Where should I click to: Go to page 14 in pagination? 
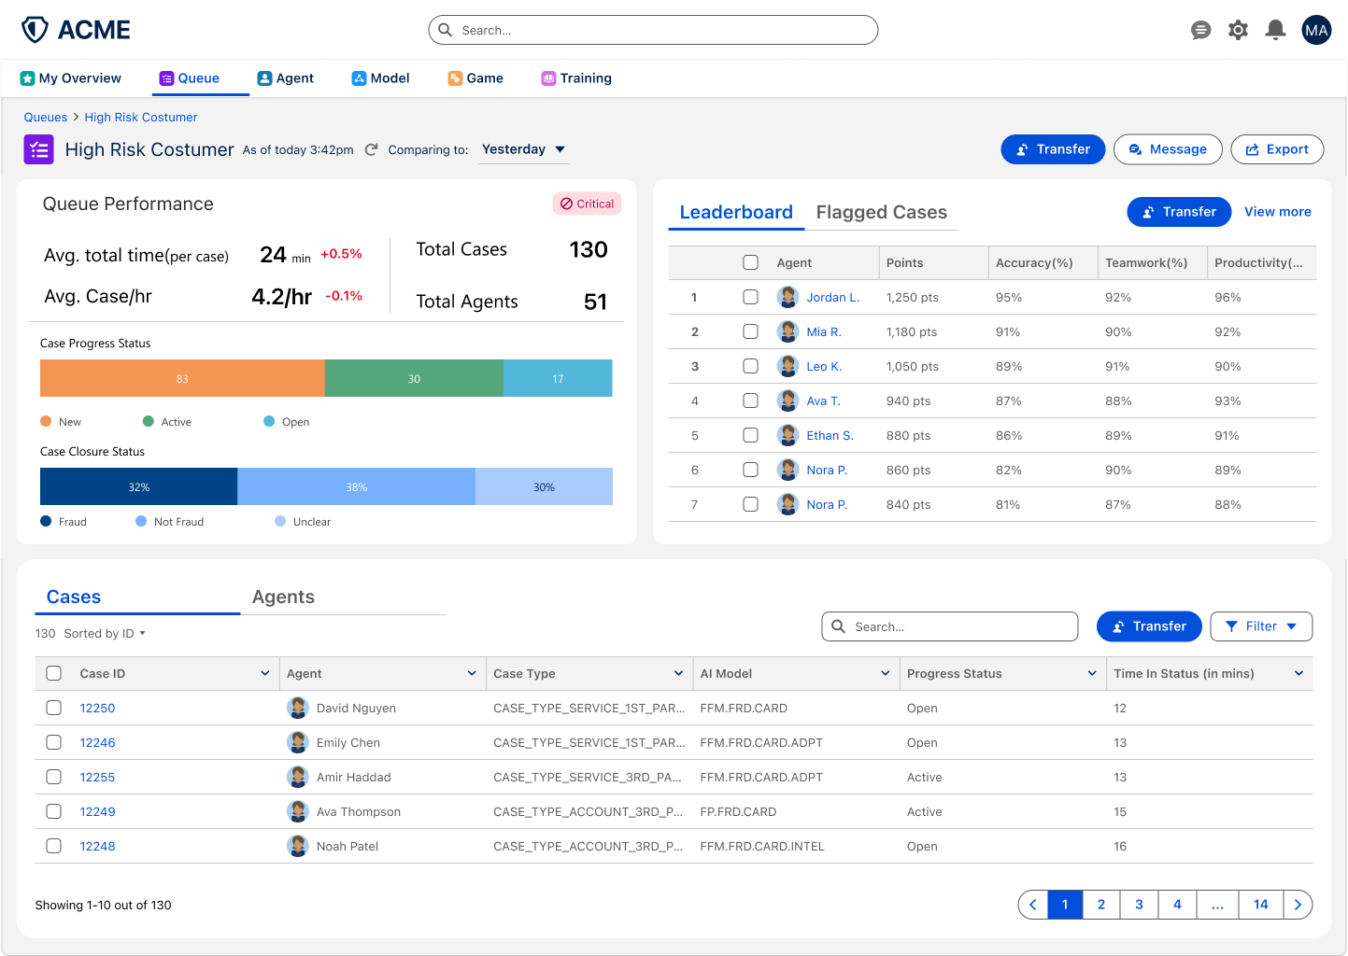tap(1261, 905)
